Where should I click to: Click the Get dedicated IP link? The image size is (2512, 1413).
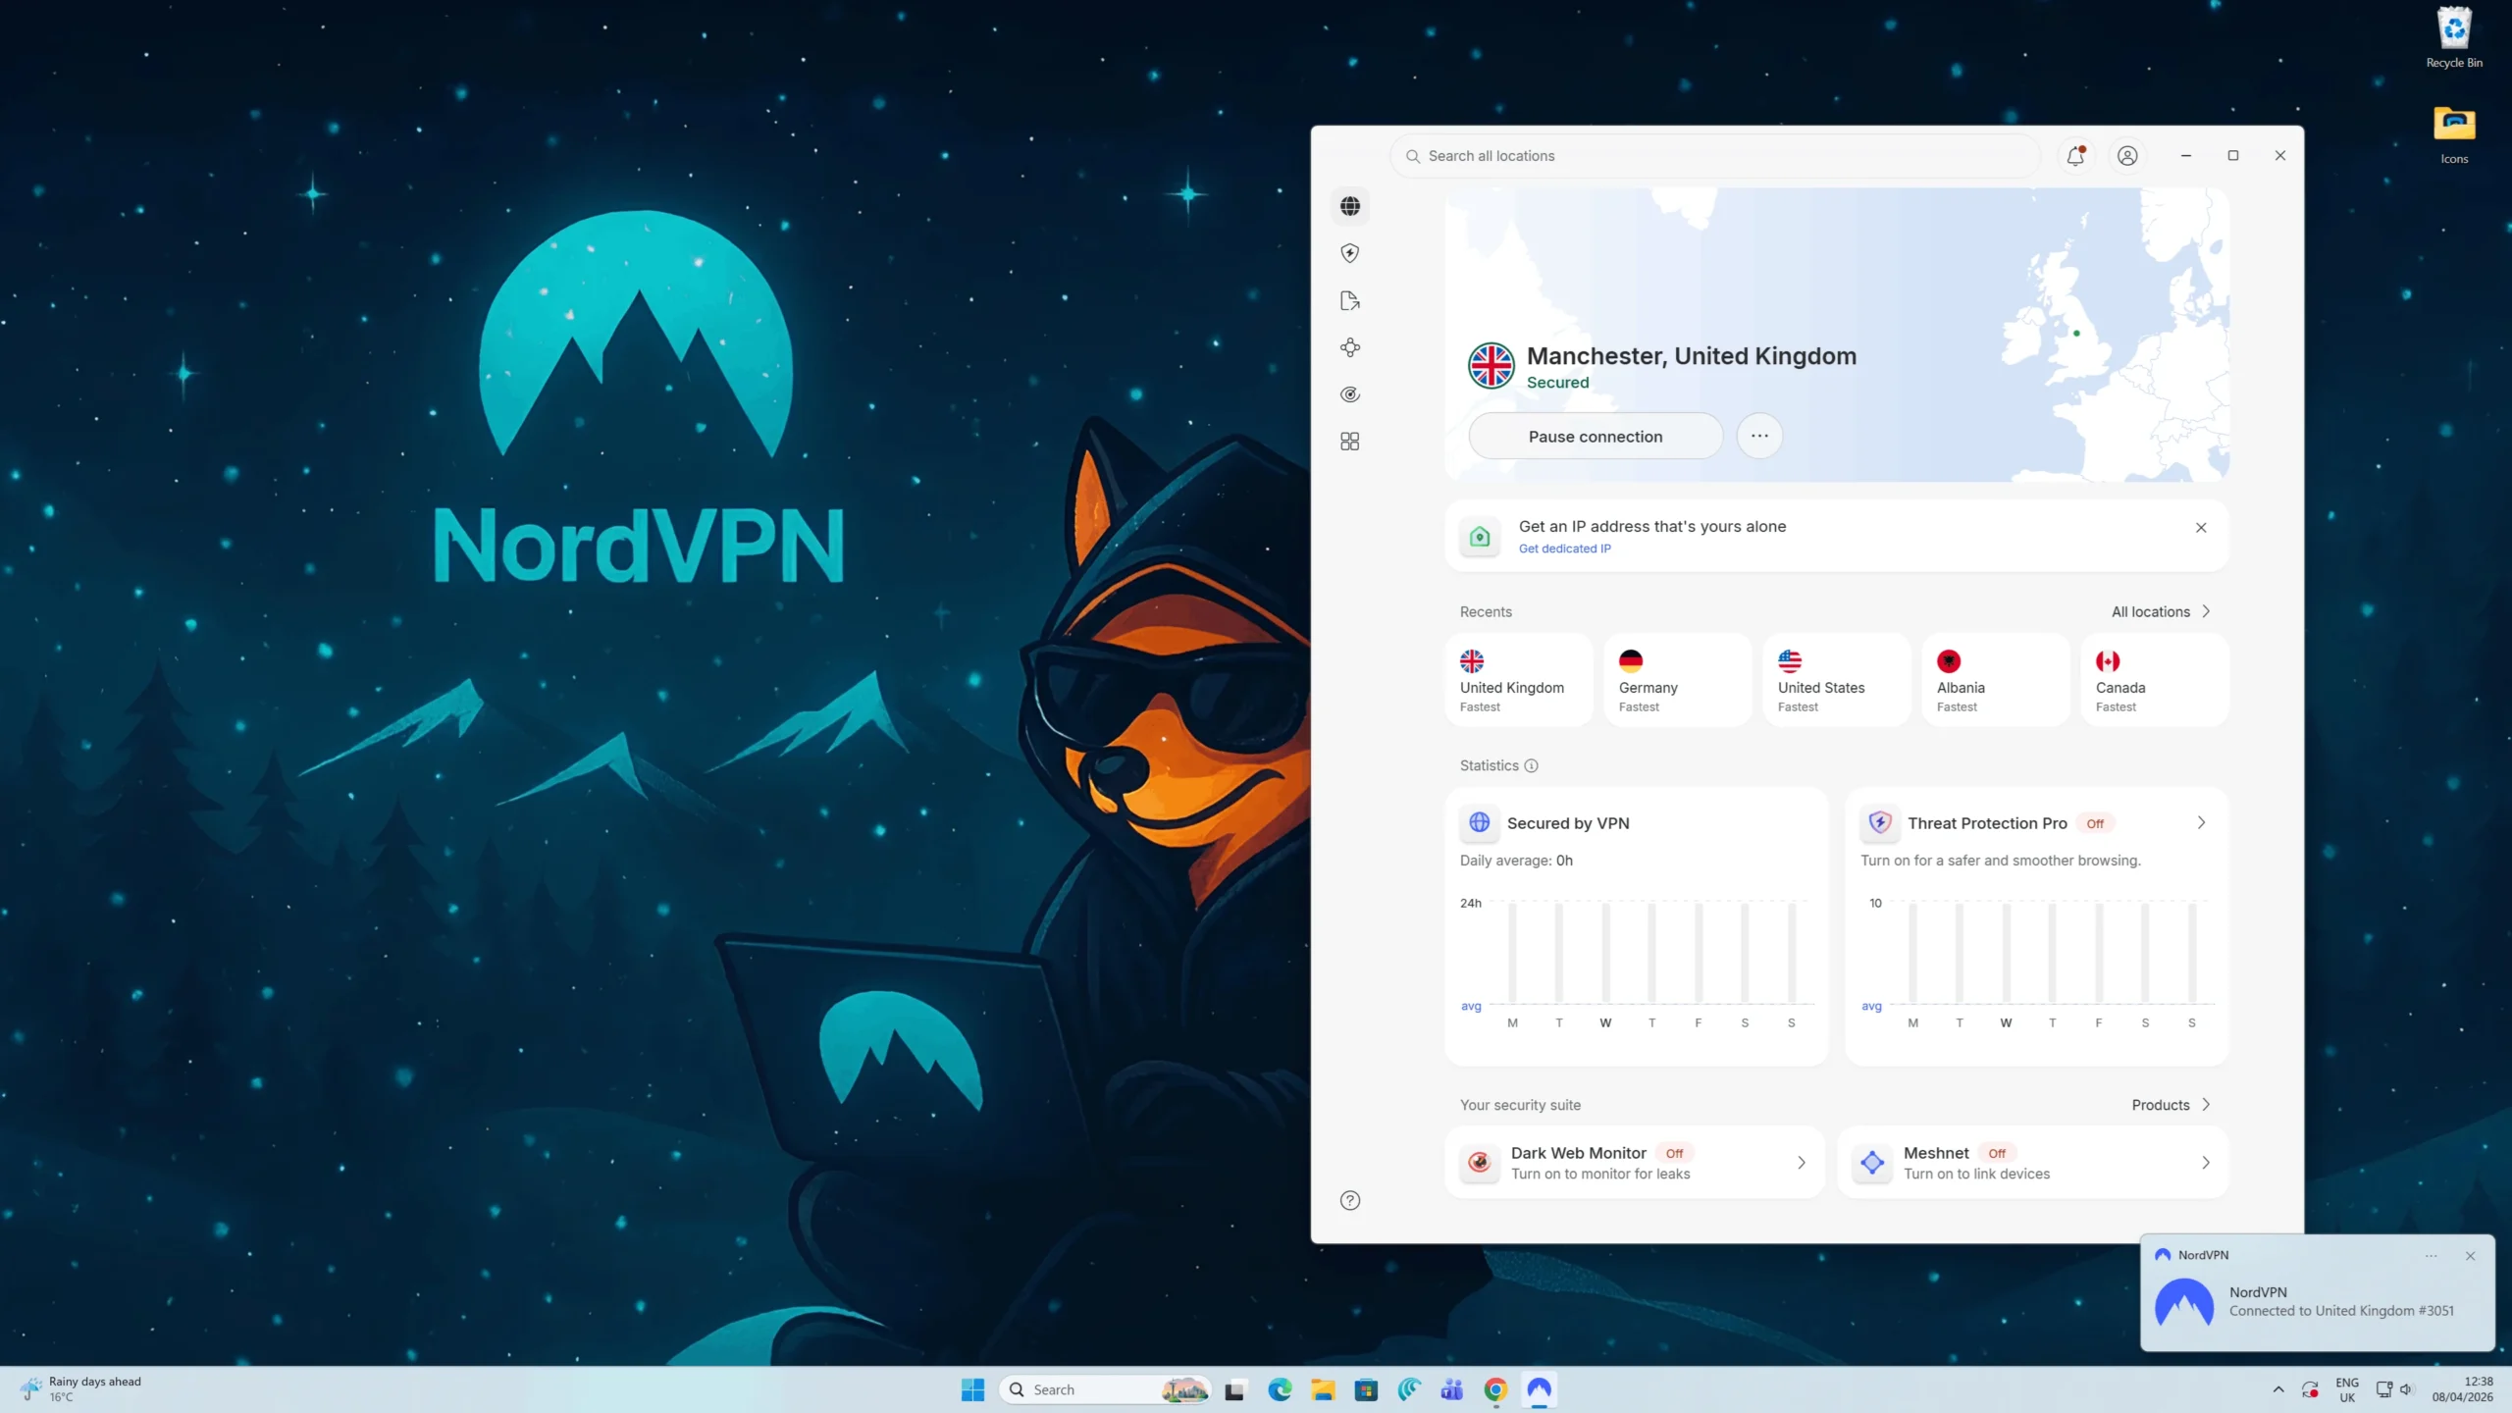(1564, 549)
